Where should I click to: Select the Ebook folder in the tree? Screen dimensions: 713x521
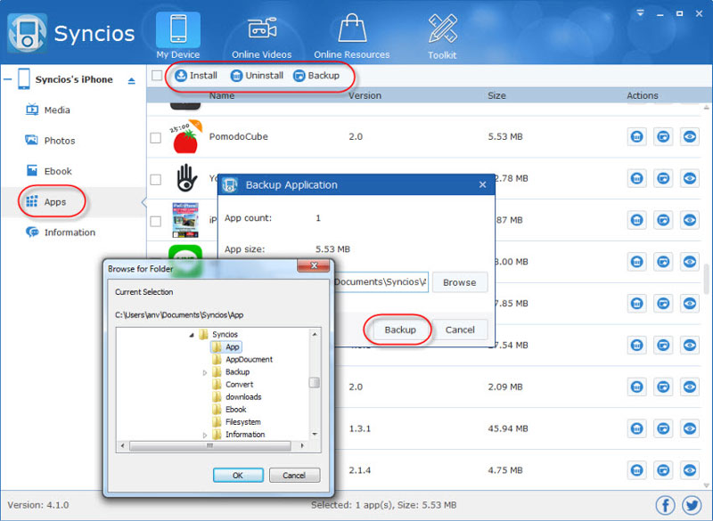click(x=229, y=410)
